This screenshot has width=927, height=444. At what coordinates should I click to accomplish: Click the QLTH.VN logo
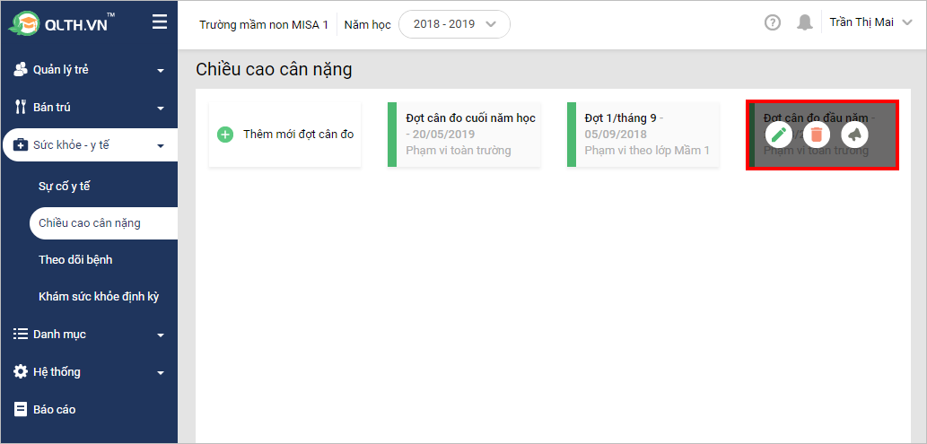(62, 23)
